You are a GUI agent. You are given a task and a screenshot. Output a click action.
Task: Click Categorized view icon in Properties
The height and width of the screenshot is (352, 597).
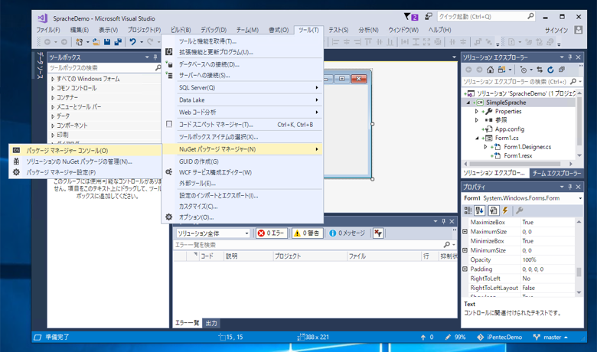click(468, 210)
